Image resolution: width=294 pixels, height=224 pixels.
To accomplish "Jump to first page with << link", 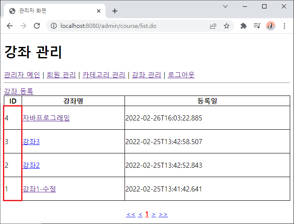I will coord(130,214).
